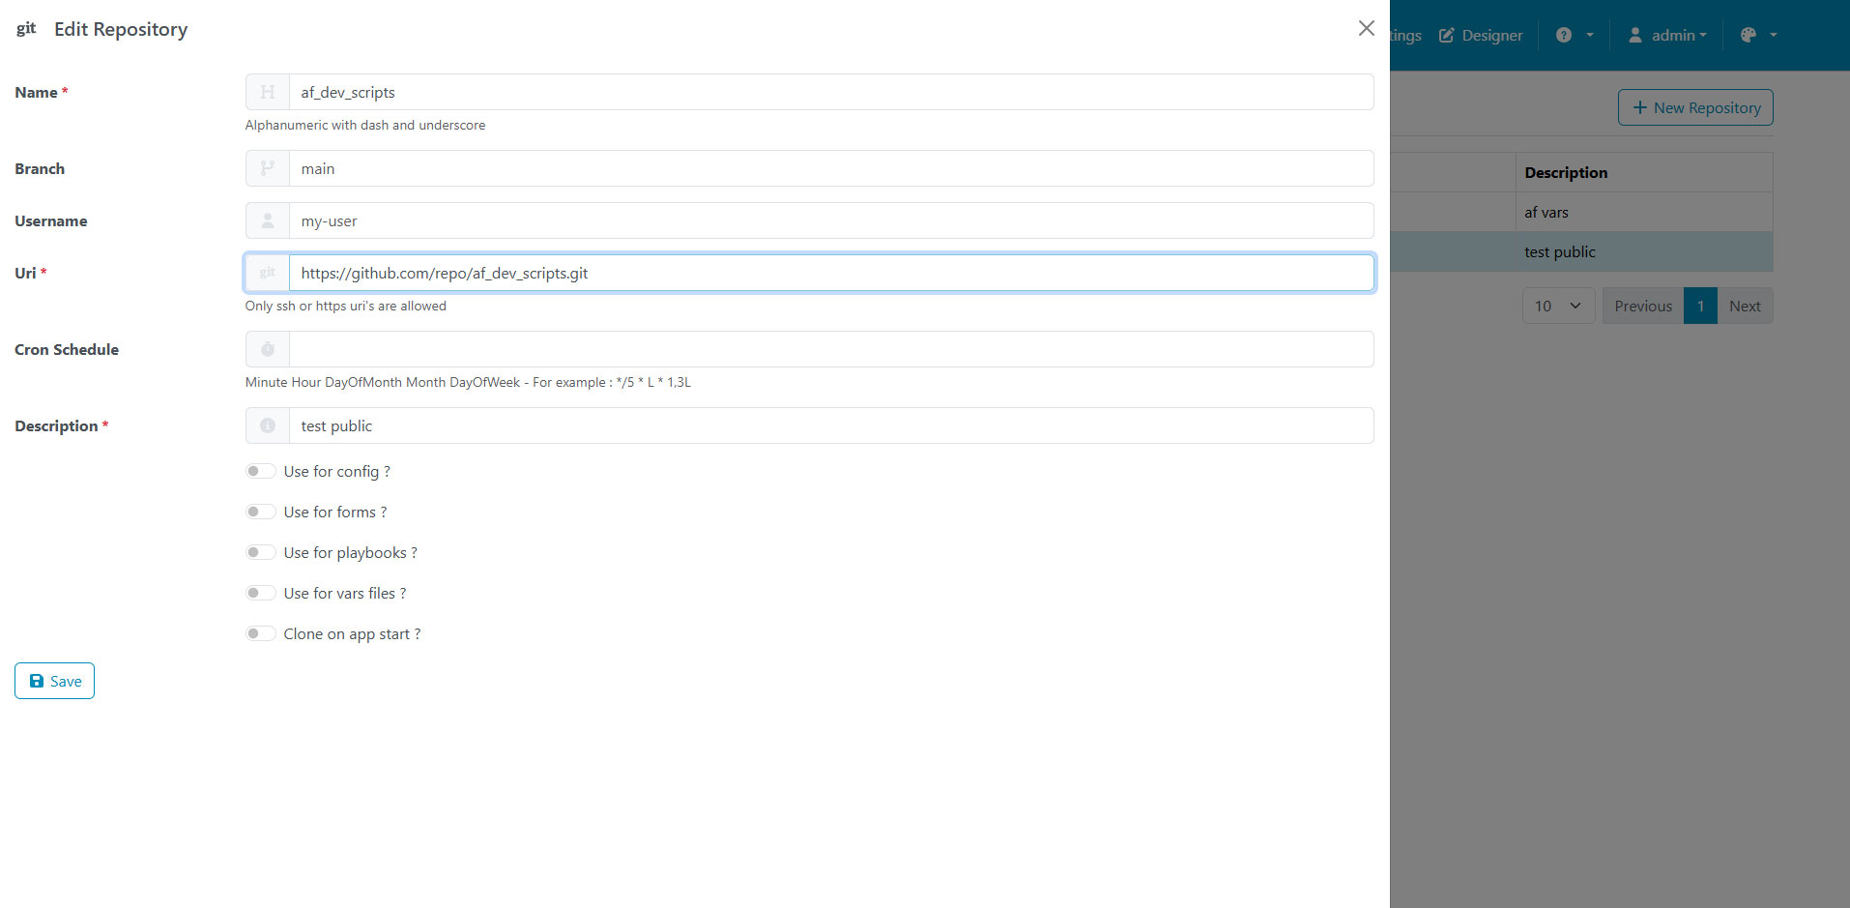Open the Designer menu item
Image resolution: width=1850 pixels, height=908 pixels.
pos(1481,35)
